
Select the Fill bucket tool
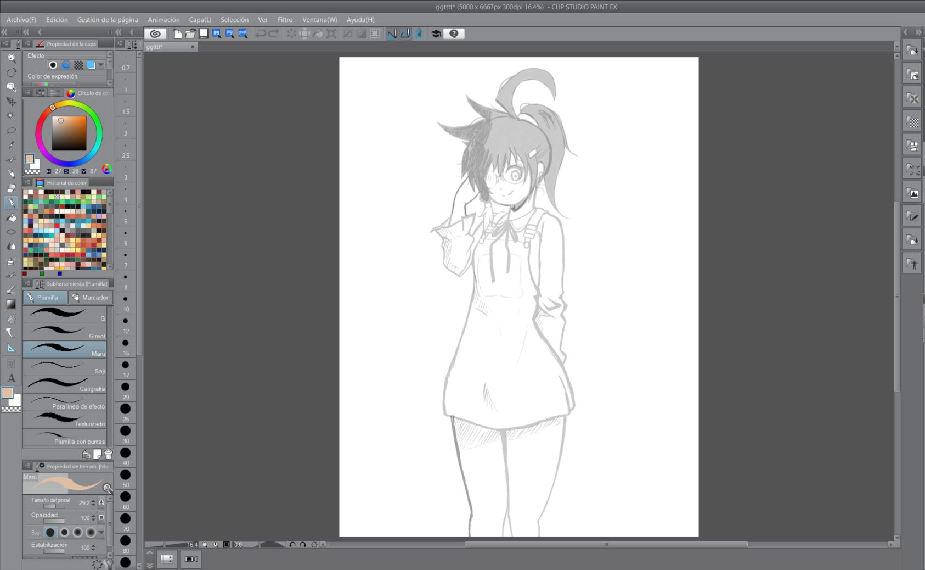pyautogui.click(x=11, y=217)
